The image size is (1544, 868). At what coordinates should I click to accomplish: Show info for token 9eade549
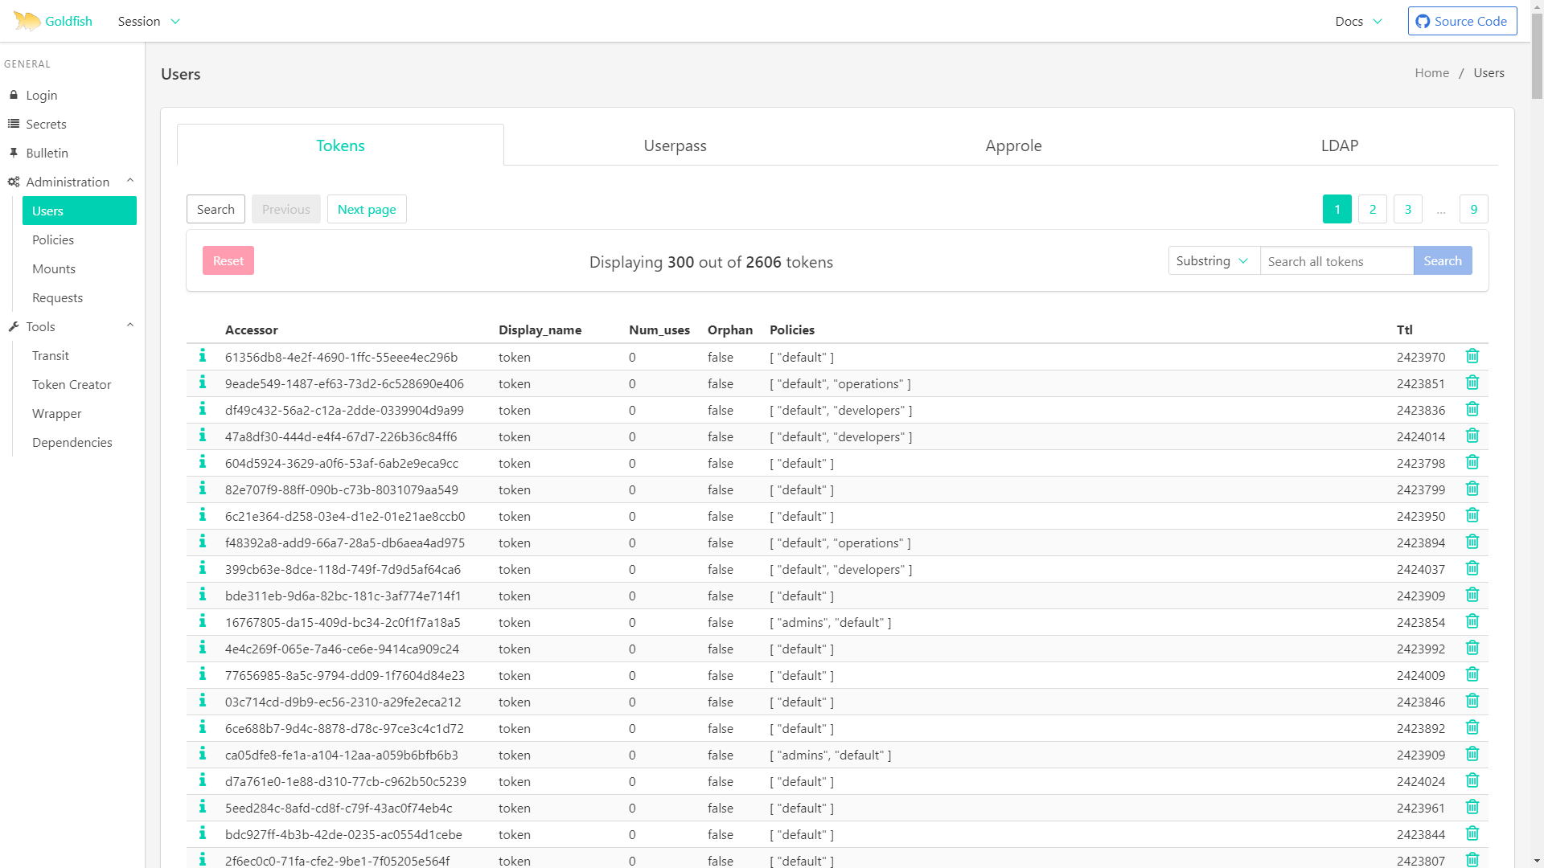[x=203, y=383]
